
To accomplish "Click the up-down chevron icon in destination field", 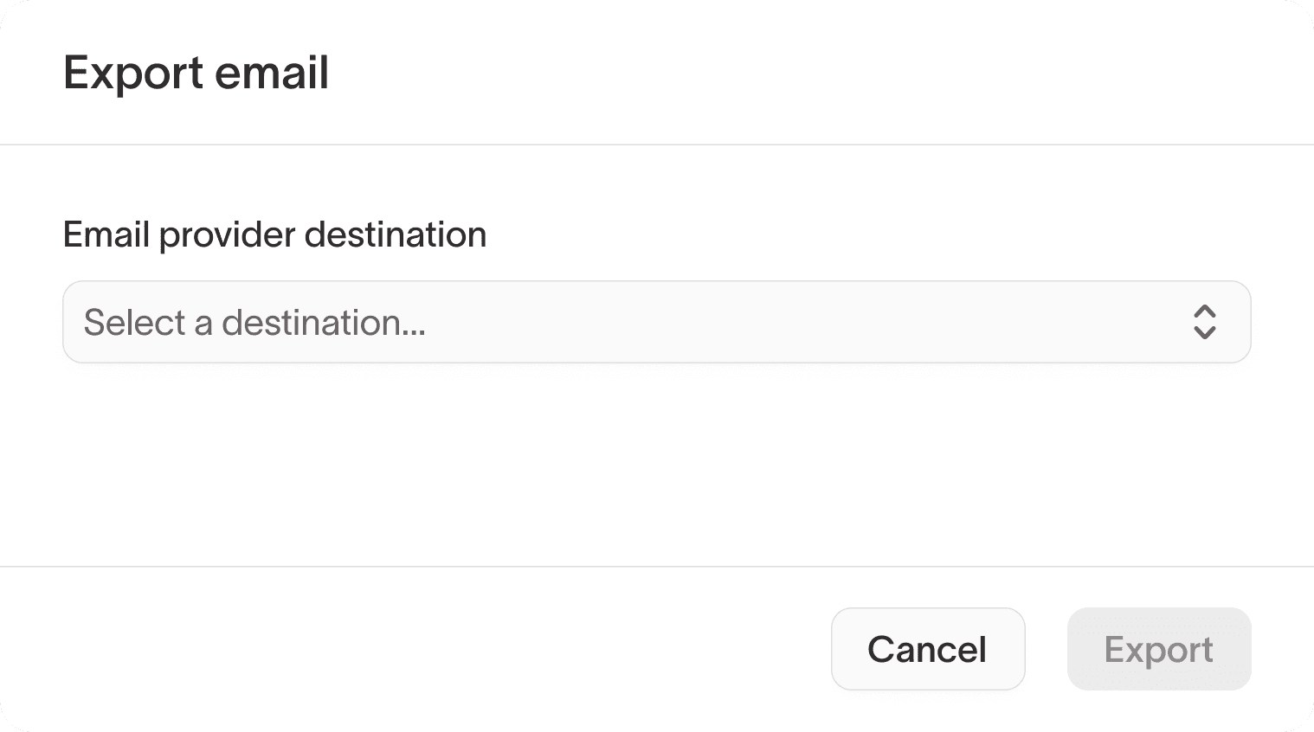I will tap(1204, 322).
